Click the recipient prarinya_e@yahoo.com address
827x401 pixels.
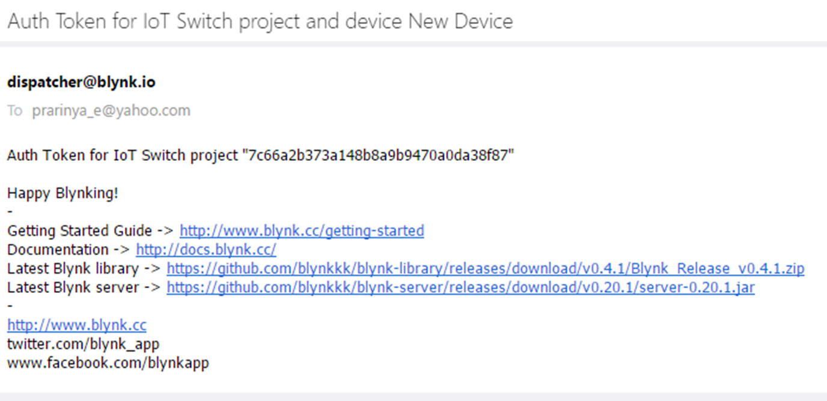click(111, 110)
